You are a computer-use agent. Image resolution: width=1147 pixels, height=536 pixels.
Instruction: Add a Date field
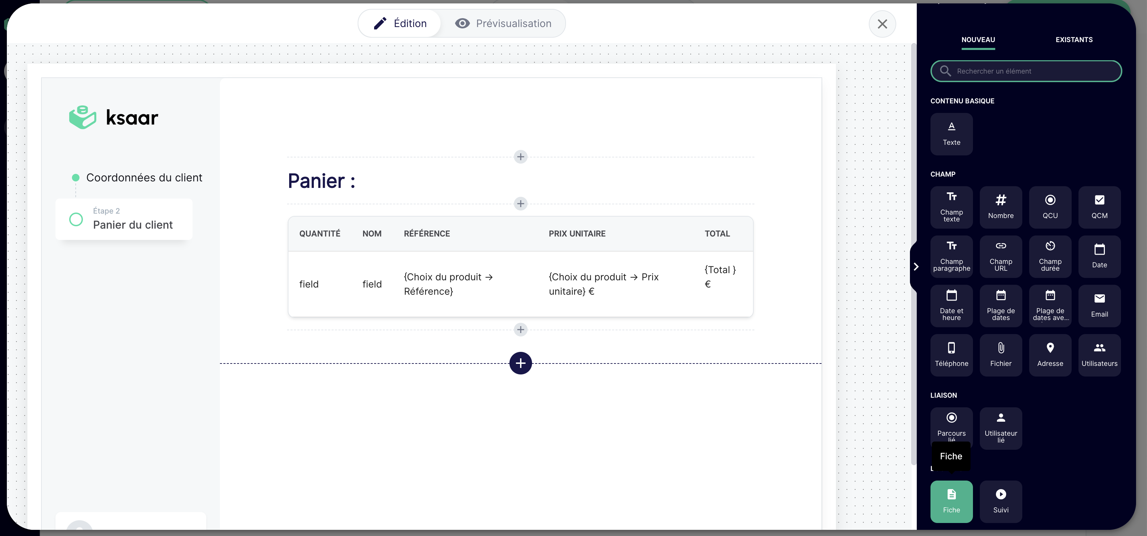coord(1099,257)
